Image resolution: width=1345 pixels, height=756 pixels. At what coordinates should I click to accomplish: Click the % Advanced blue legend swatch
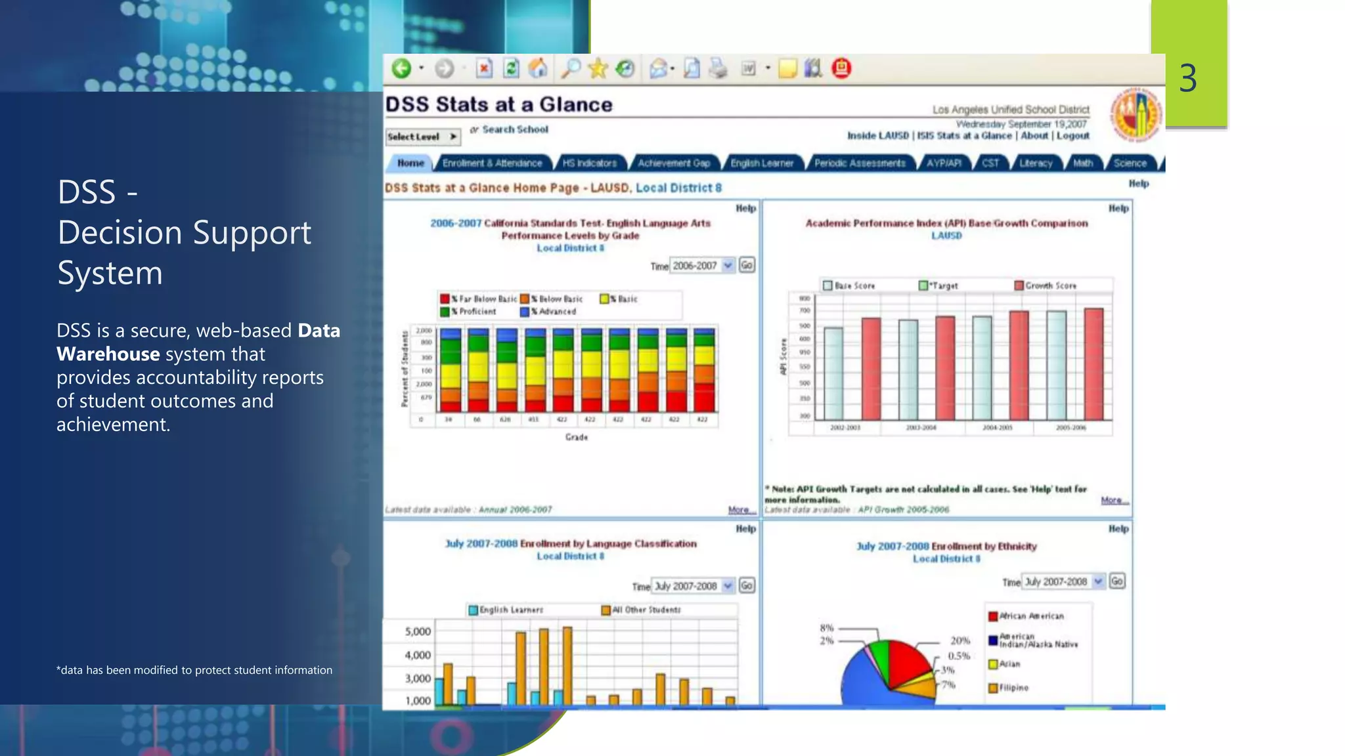(525, 312)
